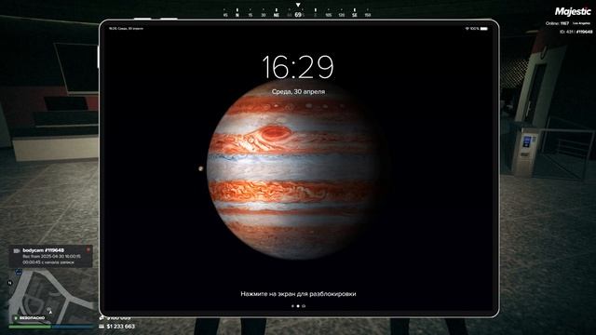Click the tablet battery icon
The height and width of the screenshot is (335, 596).
484,29
